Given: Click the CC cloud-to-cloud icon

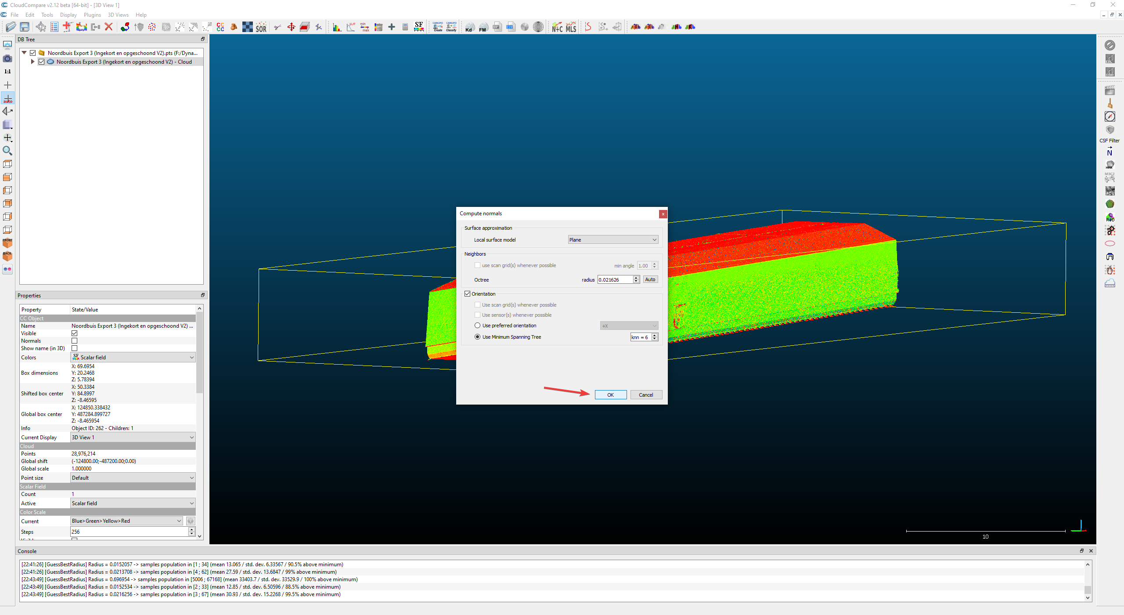Looking at the screenshot, I should [x=220, y=27].
